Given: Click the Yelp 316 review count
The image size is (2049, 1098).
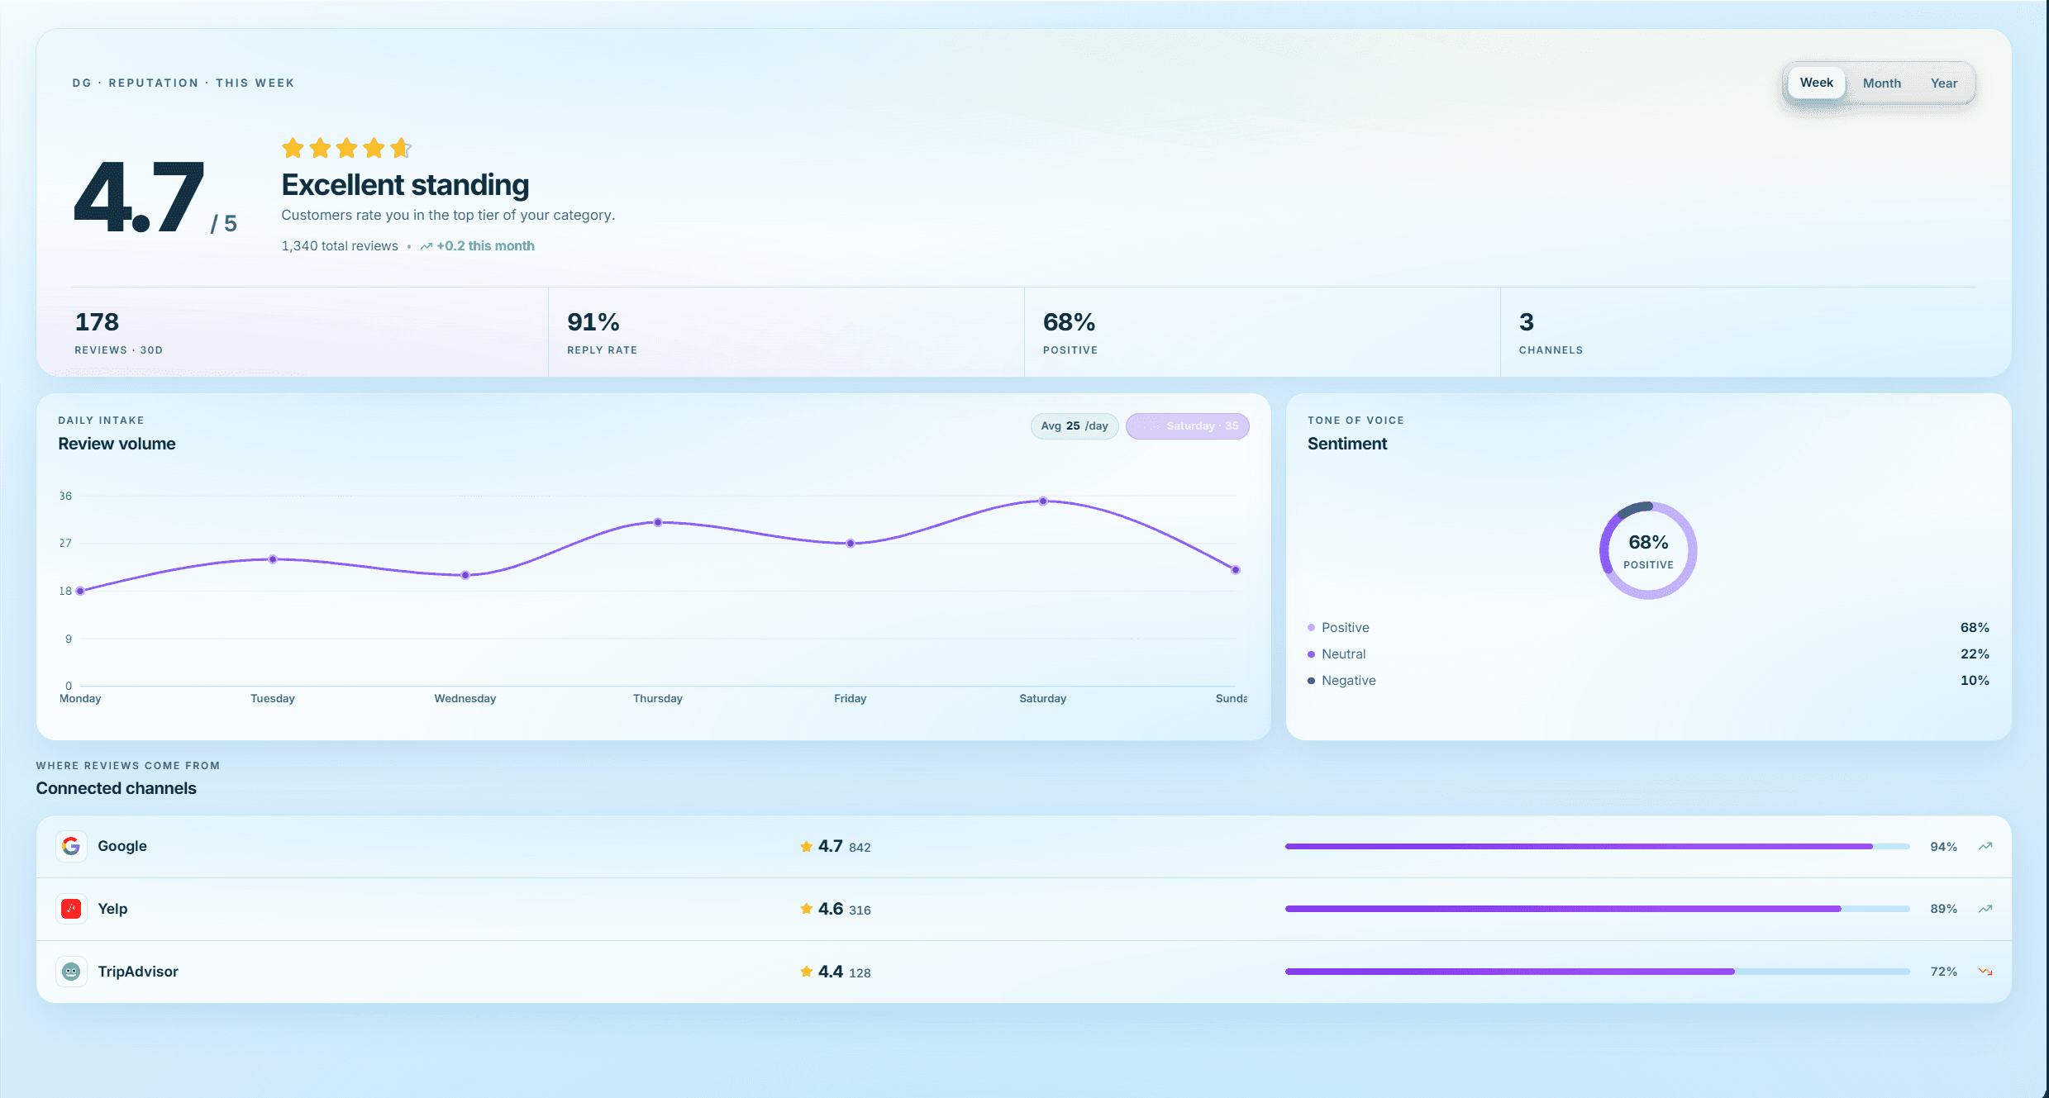Looking at the screenshot, I should [x=860, y=910].
